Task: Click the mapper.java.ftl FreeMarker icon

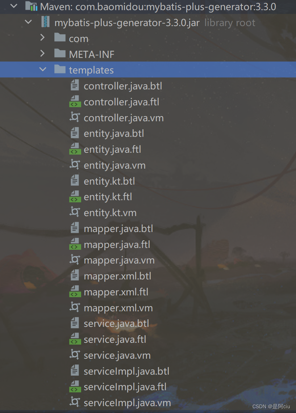Action: tap(75, 244)
